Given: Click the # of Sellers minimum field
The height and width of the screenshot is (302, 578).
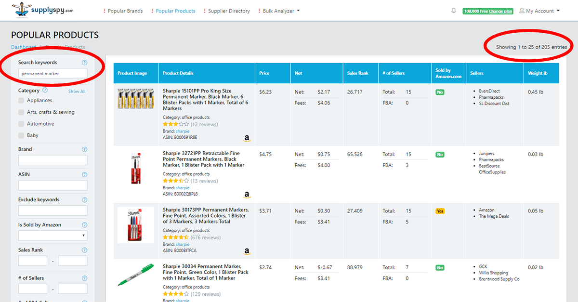Looking at the screenshot, I should click(33, 289).
